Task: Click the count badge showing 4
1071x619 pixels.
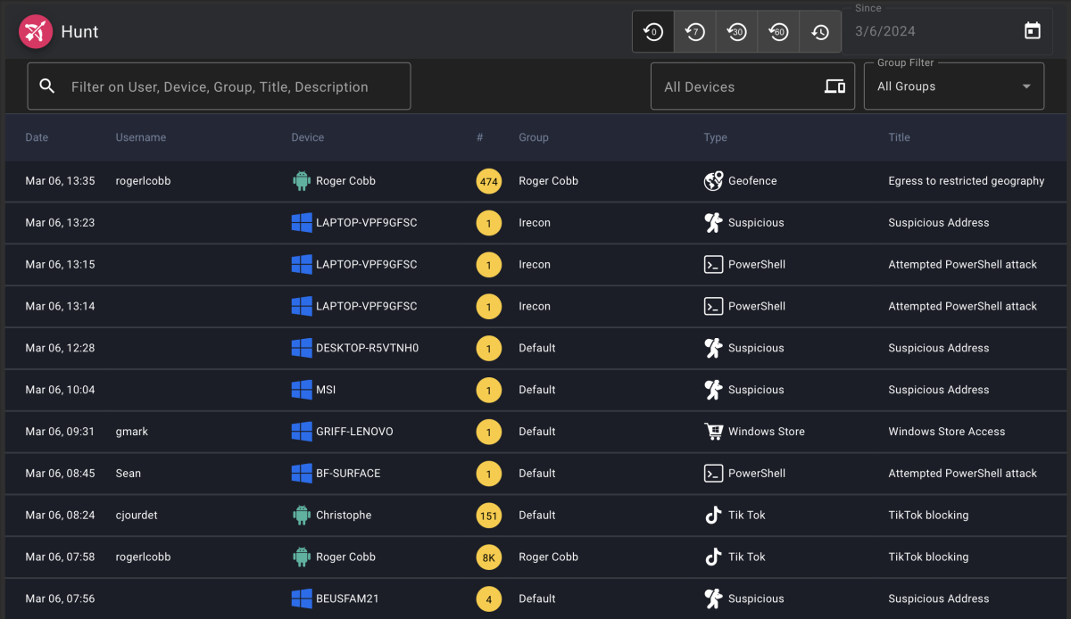Action: click(488, 599)
